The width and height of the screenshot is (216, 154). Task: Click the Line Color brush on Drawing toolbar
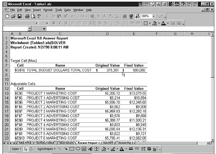(x=113, y=149)
